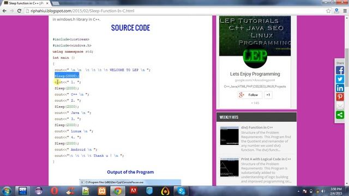Click the SOURCE CODE heading
This screenshot has width=349, height=196.
pyautogui.click(x=130, y=28)
